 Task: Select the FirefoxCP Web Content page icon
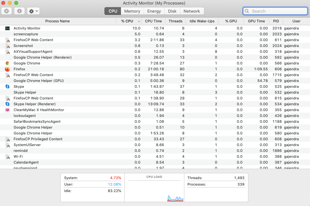7,40
